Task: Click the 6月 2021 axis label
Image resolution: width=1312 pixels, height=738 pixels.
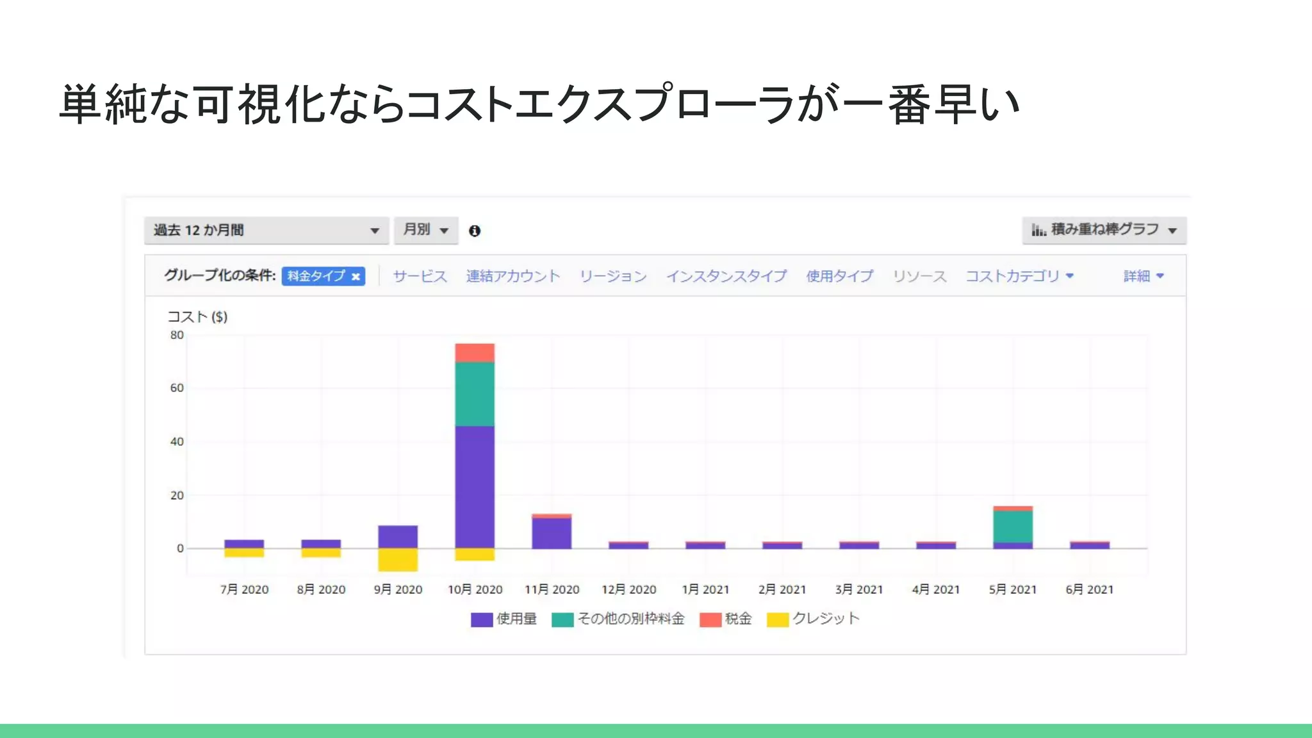Action: [x=1090, y=589]
